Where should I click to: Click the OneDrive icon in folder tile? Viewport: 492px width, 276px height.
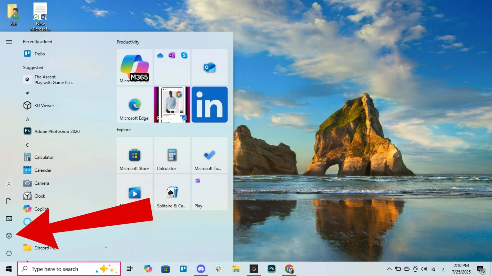160,56
